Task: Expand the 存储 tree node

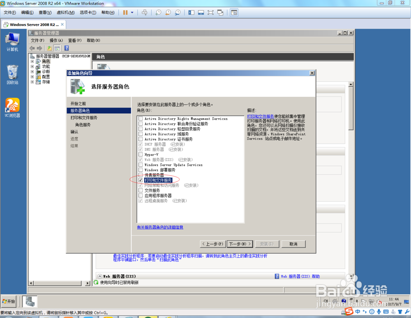Action: pos(32,82)
